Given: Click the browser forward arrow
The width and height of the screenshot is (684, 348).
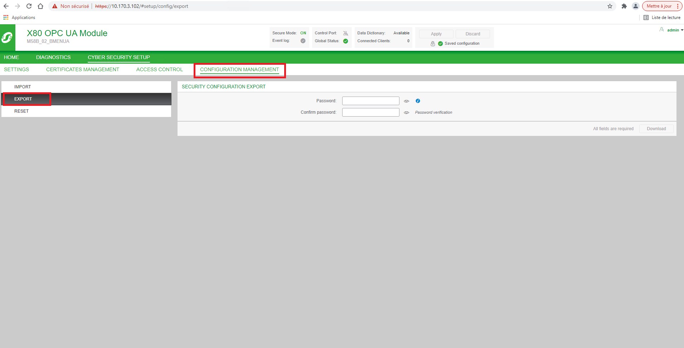Looking at the screenshot, I should click(x=18, y=6).
